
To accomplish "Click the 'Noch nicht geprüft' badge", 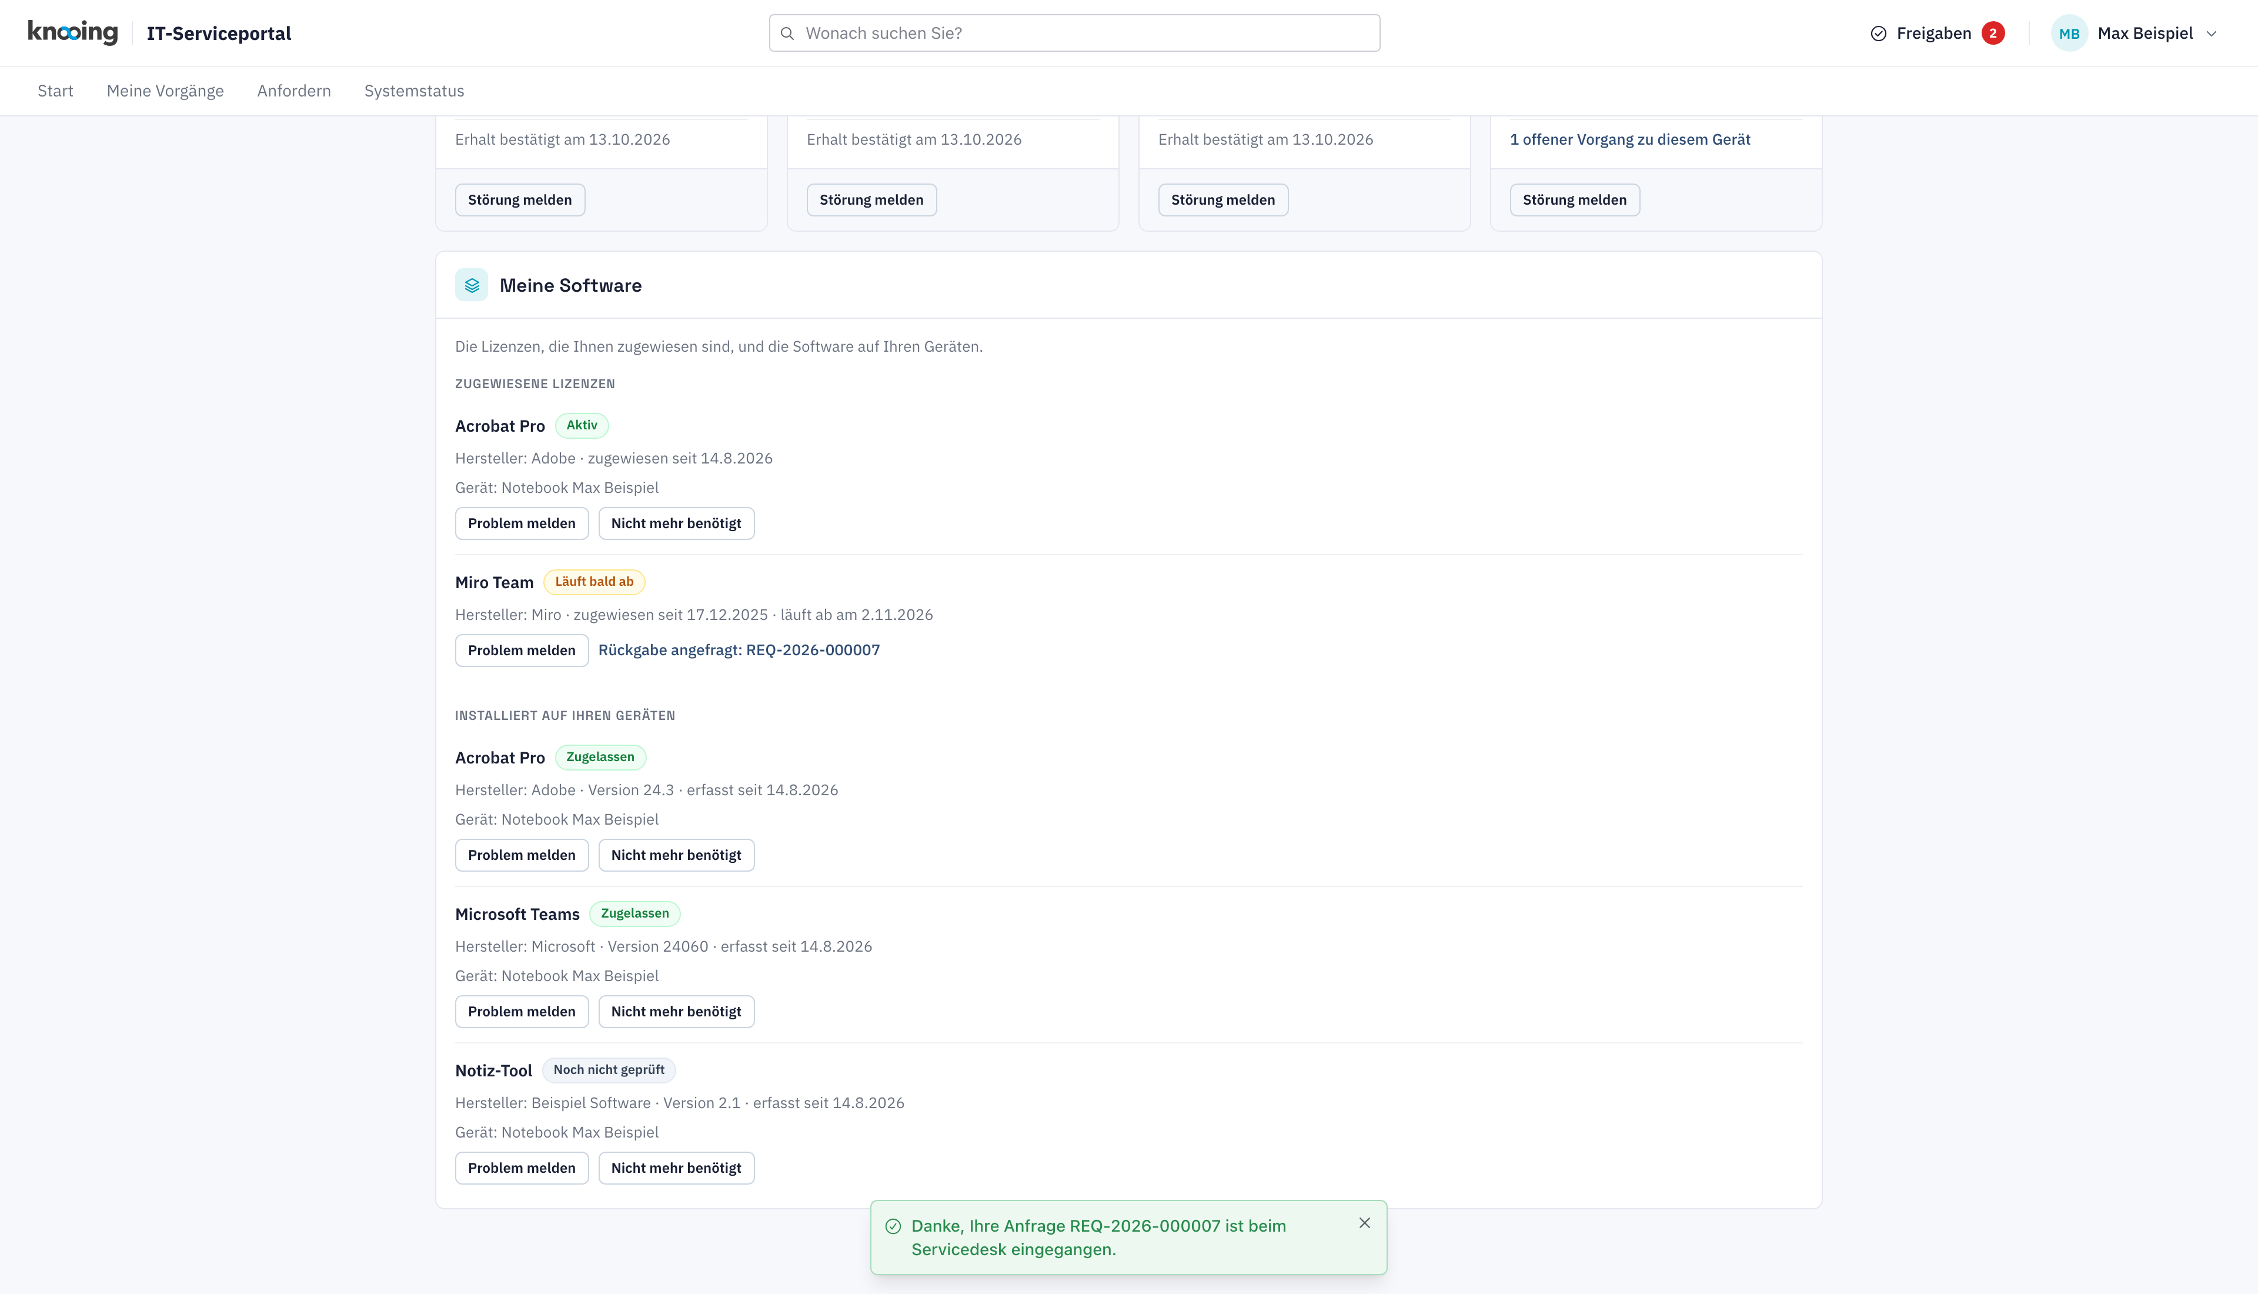I will click(x=609, y=1070).
